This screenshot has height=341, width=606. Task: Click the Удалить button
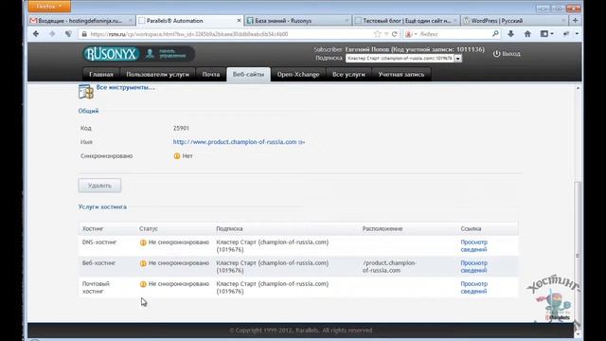99,186
